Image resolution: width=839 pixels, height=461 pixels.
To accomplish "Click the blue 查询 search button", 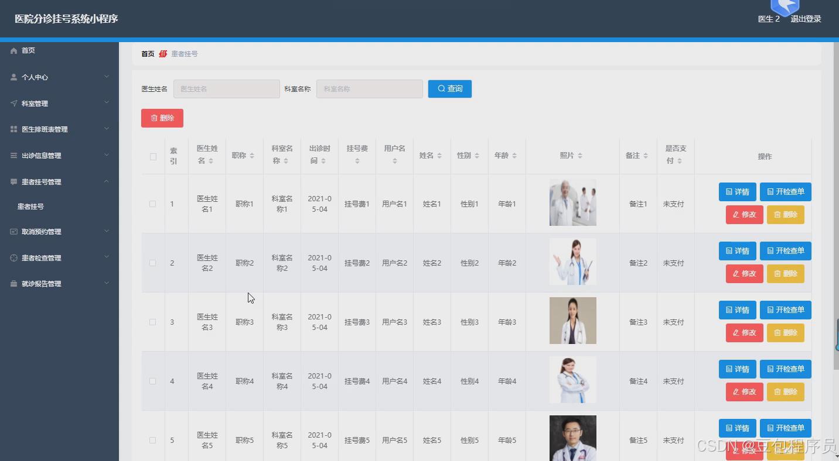I will [x=450, y=89].
